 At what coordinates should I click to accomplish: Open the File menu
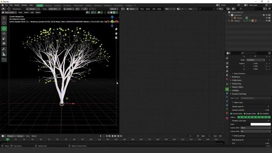pos(6,5)
